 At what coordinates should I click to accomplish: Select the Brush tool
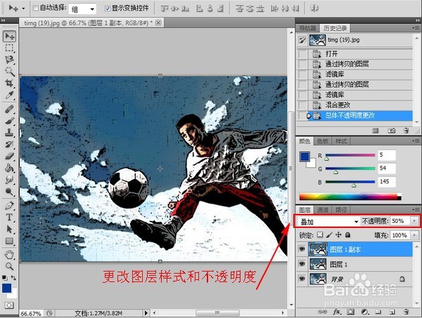9,120
